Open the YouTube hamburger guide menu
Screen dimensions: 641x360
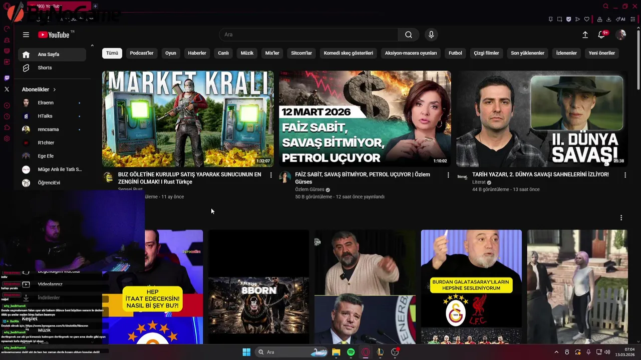(26, 34)
